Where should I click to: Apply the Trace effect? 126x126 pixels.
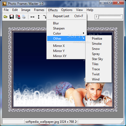[99, 69]
